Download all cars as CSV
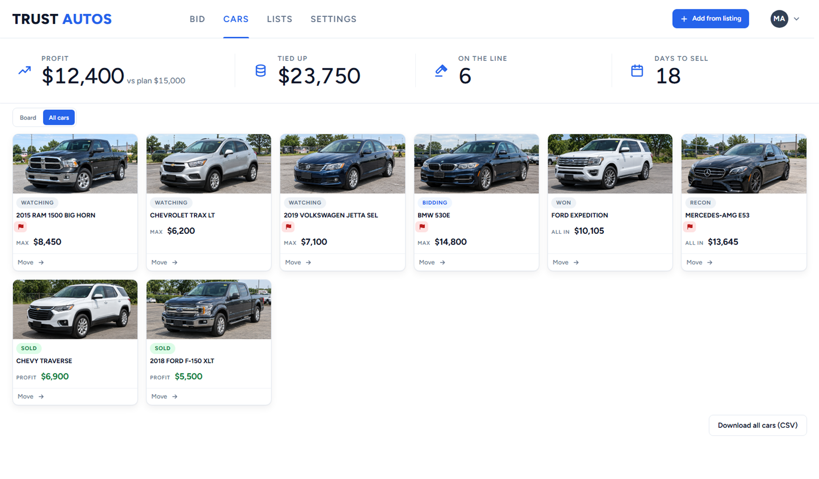This screenshot has width=819, height=479. coord(758,425)
